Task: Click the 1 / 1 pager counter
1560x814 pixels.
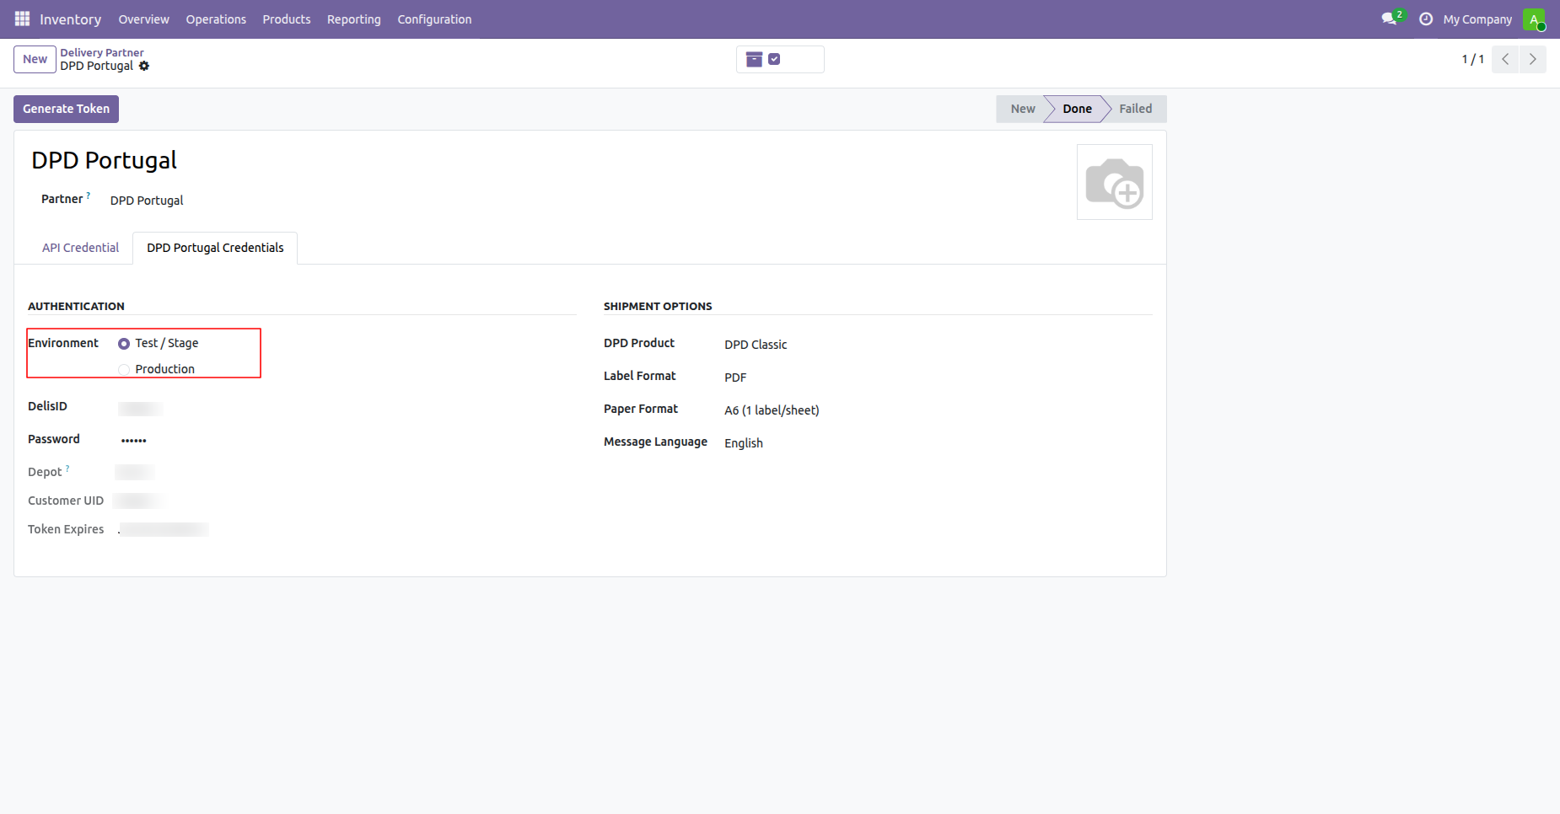Action: point(1472,59)
